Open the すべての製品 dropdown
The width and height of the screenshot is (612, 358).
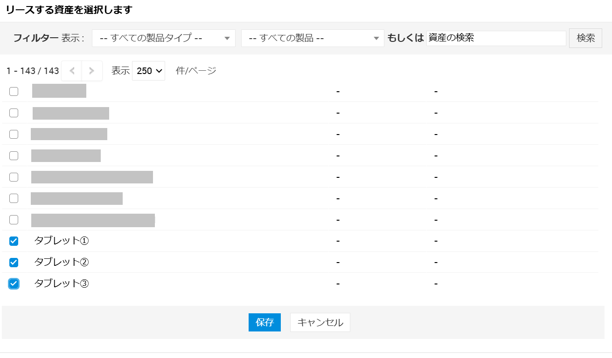[x=312, y=38]
